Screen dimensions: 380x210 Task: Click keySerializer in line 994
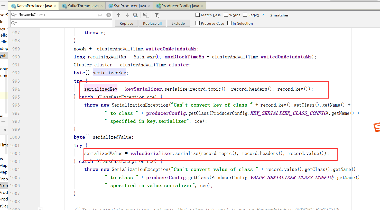click(144, 89)
